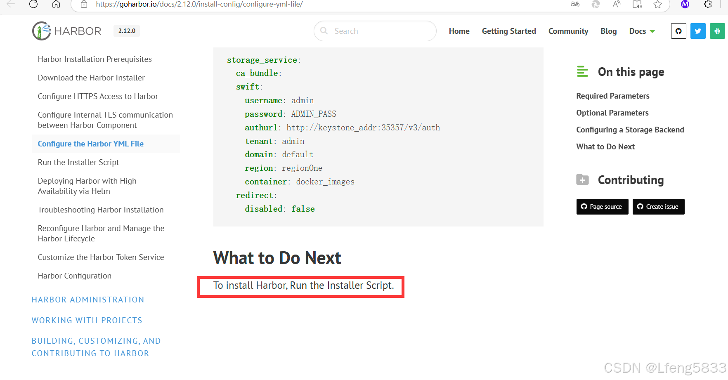Open Harbor Installation Prerequisites page

95,59
